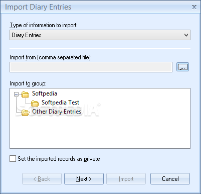Select the Other Diary Entries group
This screenshot has height=194, width=201.
(57, 112)
